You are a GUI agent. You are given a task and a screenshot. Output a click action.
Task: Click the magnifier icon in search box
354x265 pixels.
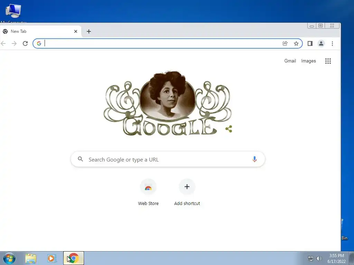pyautogui.click(x=80, y=159)
